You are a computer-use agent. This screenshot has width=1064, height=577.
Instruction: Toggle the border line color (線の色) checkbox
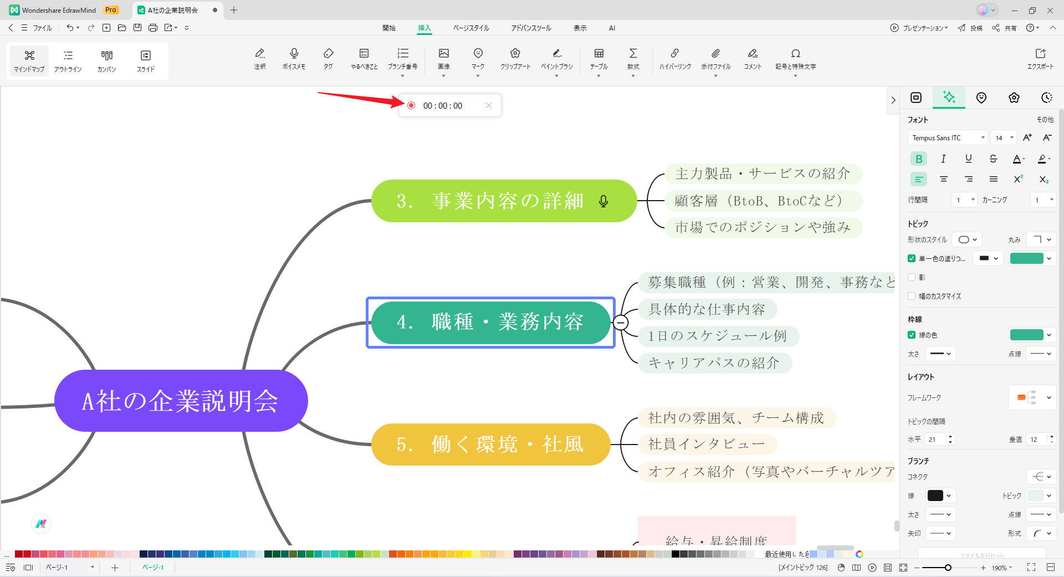pyautogui.click(x=912, y=335)
